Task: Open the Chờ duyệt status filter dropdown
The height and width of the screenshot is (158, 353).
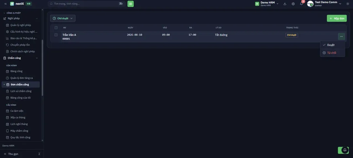Action: 63,18
